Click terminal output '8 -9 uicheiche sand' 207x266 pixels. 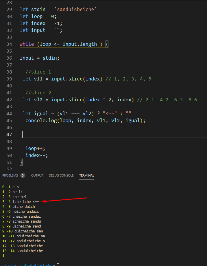tap(22, 226)
